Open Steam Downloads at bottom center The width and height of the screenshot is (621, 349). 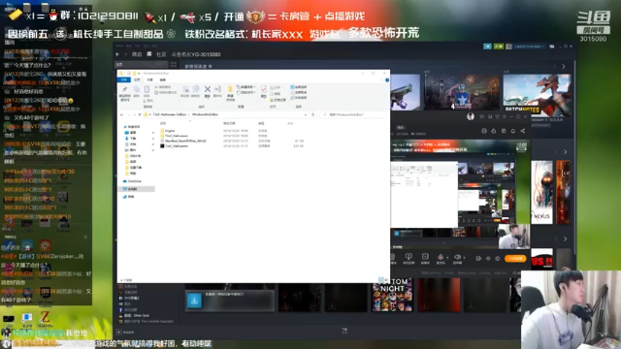click(x=344, y=331)
